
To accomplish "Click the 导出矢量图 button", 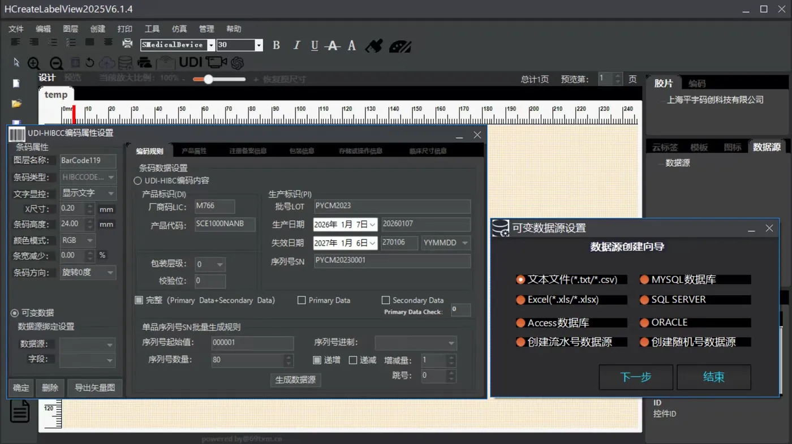I will pos(95,387).
